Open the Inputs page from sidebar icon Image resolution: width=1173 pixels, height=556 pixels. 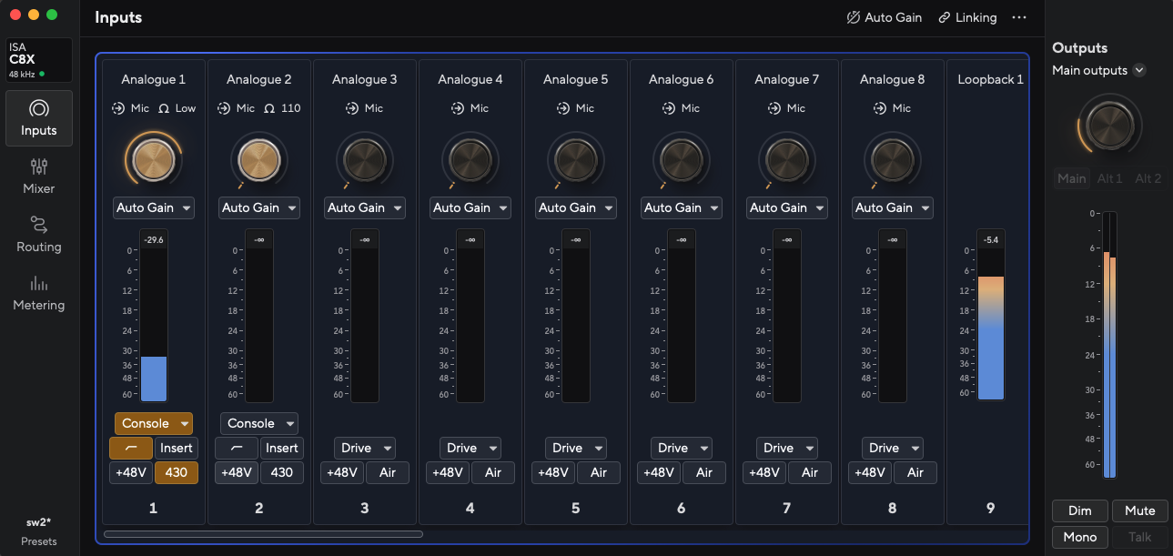tap(39, 118)
